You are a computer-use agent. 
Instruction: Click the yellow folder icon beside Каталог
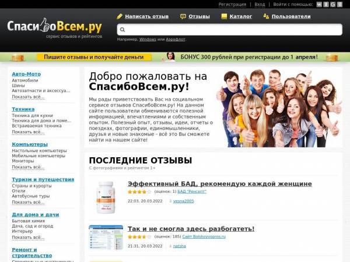[x=224, y=16]
